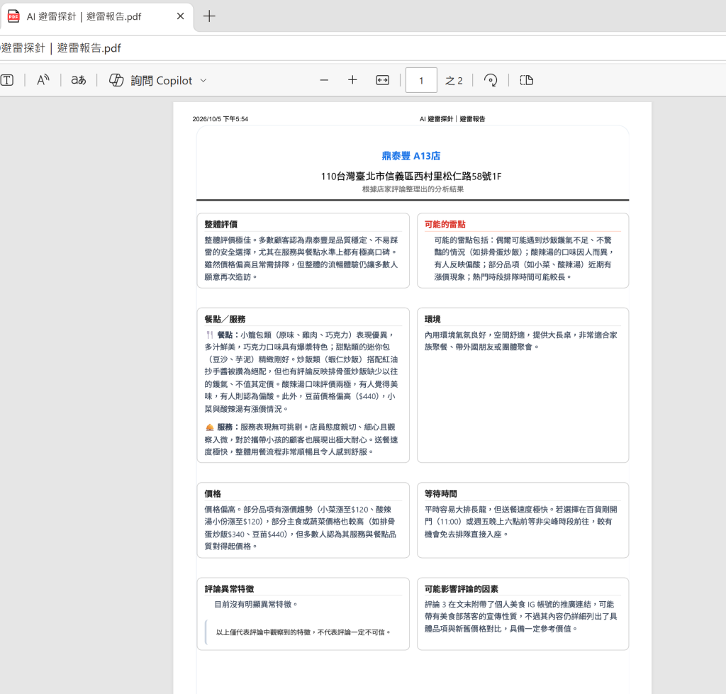Open the page view options
Image resolution: width=726 pixels, height=694 pixels.
click(527, 80)
